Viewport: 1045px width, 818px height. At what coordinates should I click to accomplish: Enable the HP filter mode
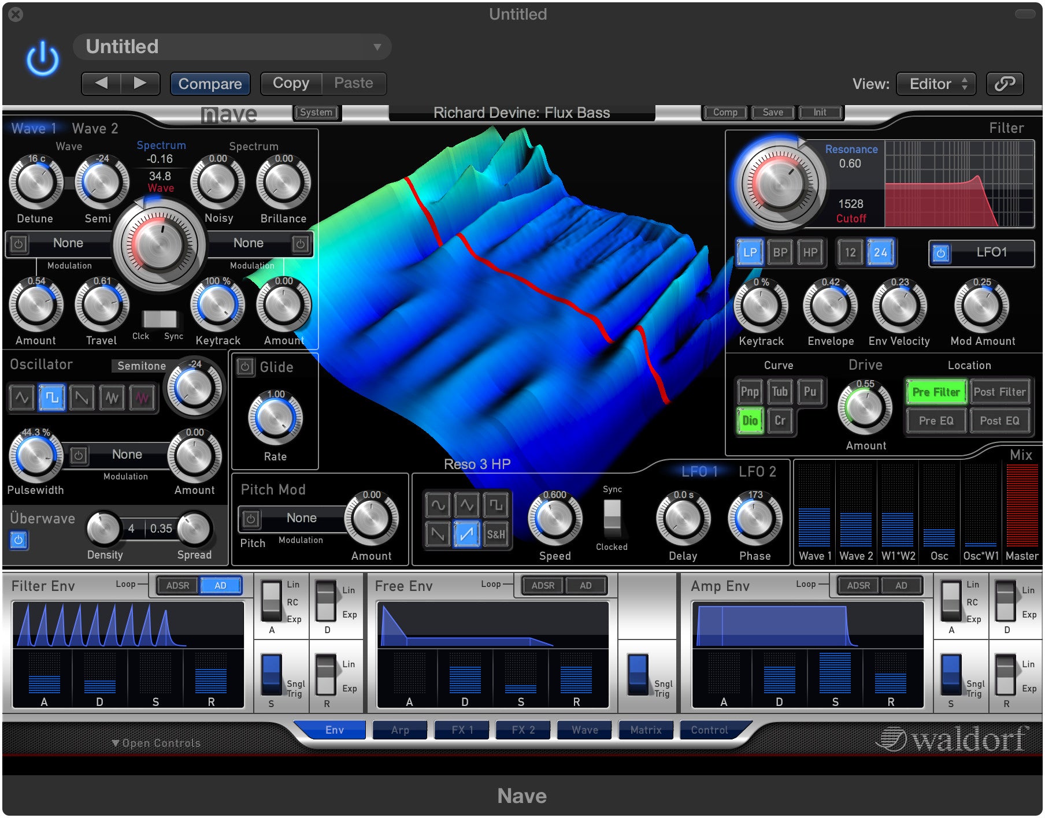[x=809, y=252]
